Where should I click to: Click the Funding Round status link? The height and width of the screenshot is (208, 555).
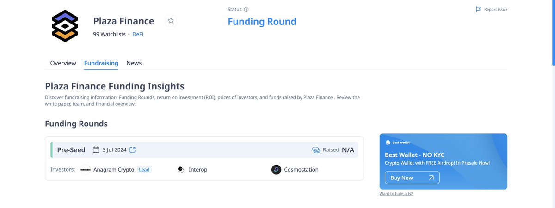pos(262,22)
